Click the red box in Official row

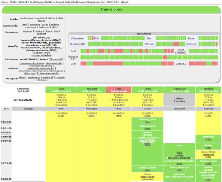tap(176, 44)
